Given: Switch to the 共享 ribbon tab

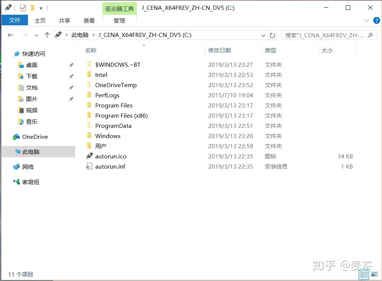Looking at the screenshot, I should (65, 20).
